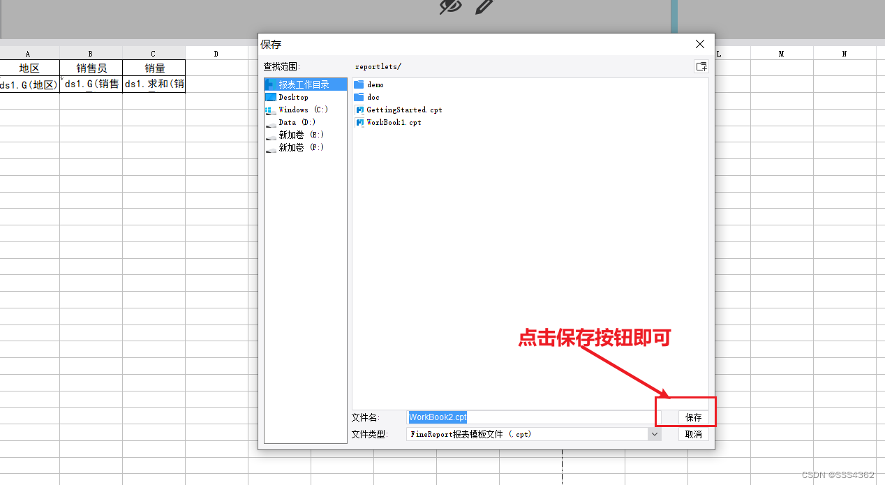885x485 pixels.
Task: Select WorkBook1.cpt file name
Action: coord(394,122)
